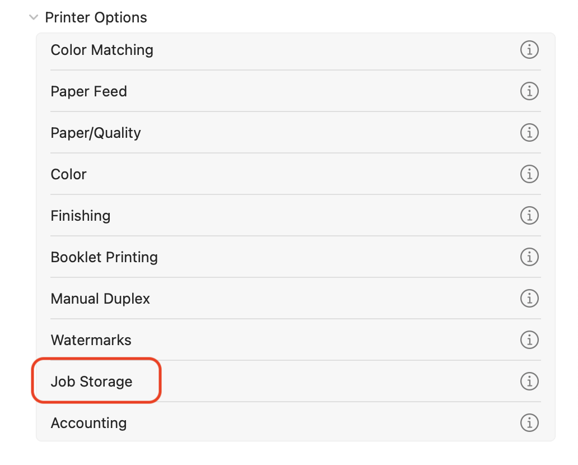Viewport: 578px width, 465px height.
Task: Choose the Finishing option row
Action: pos(296,215)
